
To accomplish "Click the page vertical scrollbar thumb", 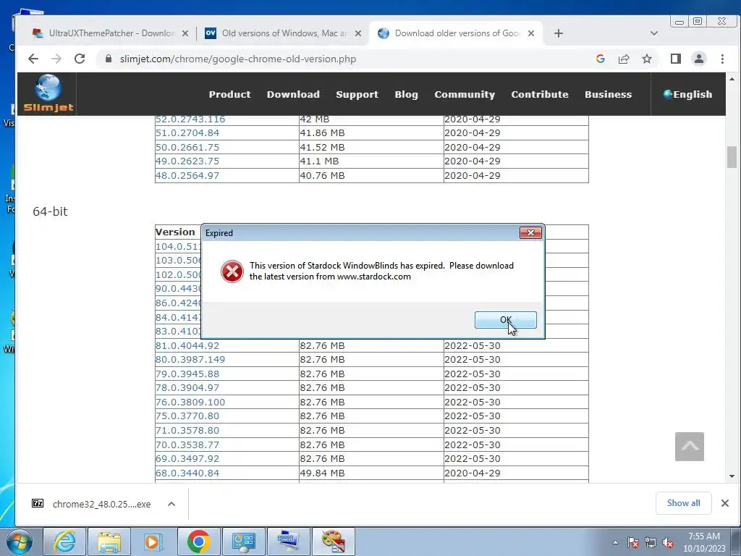I will (x=732, y=157).
